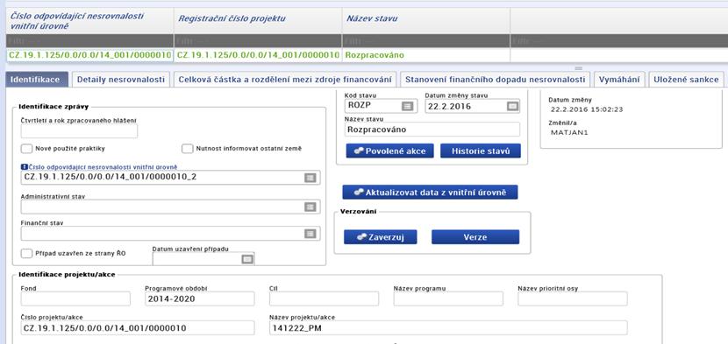Open Celková částka a rozdělení mezi zdroje financování tab
The width and height of the screenshot is (728, 344).
point(285,80)
